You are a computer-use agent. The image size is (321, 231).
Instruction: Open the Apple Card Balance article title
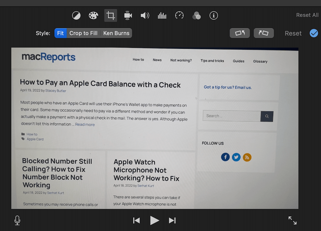(x=100, y=83)
